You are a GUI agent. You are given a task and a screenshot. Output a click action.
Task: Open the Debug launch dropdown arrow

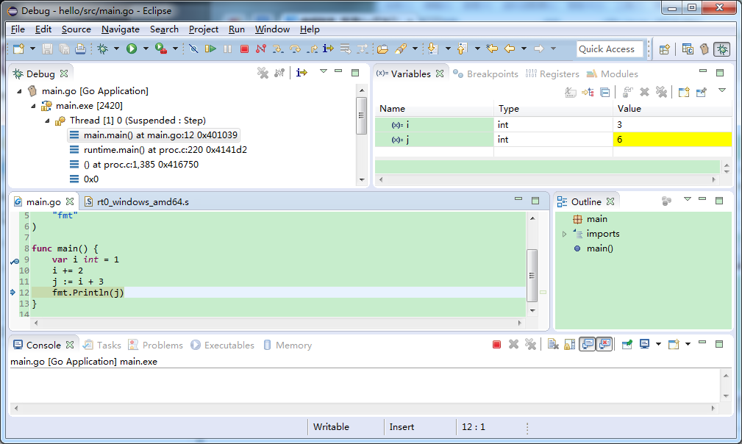(x=116, y=49)
